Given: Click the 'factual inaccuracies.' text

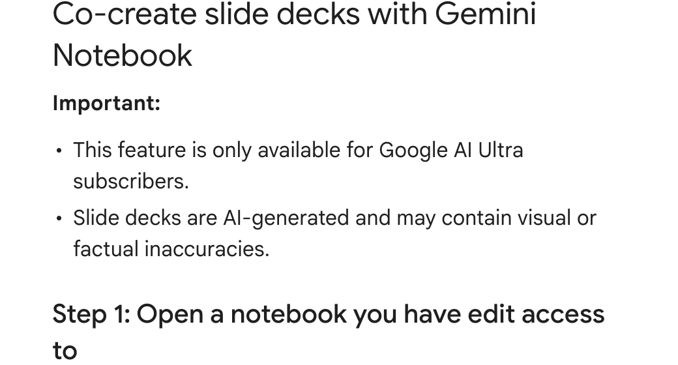Looking at the screenshot, I should 171,249.
